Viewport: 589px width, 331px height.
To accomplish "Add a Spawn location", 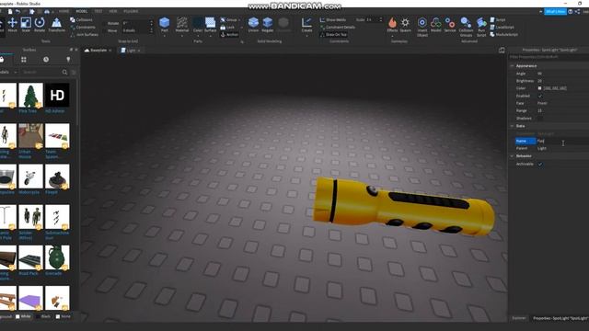I will tap(405, 25).
